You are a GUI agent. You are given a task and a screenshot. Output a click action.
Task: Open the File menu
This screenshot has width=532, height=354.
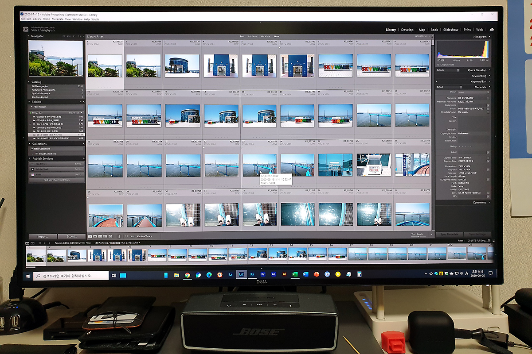click(x=23, y=19)
